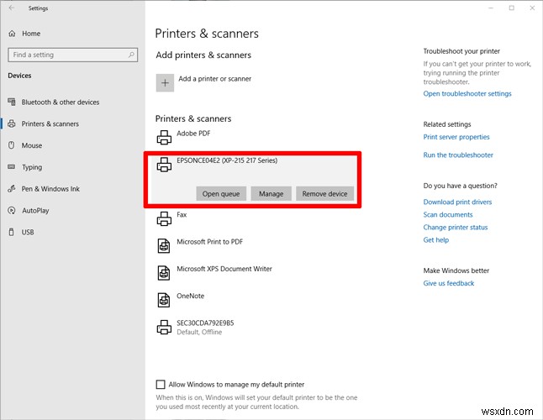Click the plus icon to add printer
Viewport: 543px width, 420px height.
click(x=165, y=82)
